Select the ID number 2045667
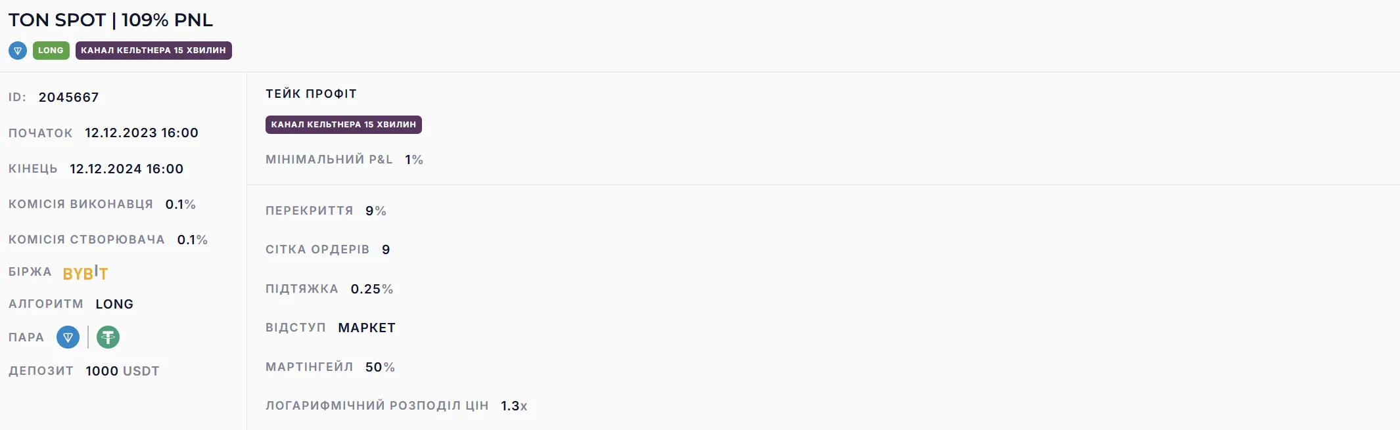Viewport: 1400px width, 430px height. pos(68,97)
